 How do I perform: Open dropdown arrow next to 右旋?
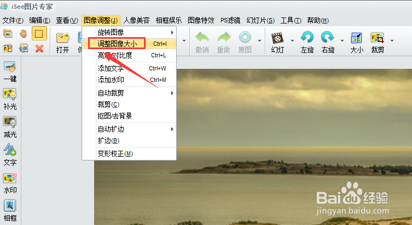(x=342, y=40)
